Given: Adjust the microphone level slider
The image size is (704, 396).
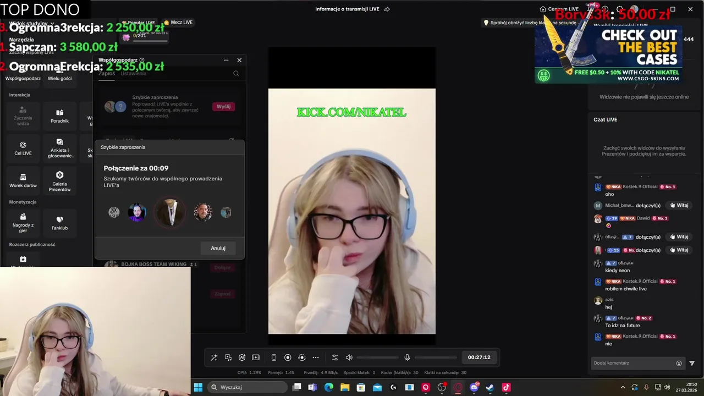Looking at the screenshot, I should click(436, 358).
